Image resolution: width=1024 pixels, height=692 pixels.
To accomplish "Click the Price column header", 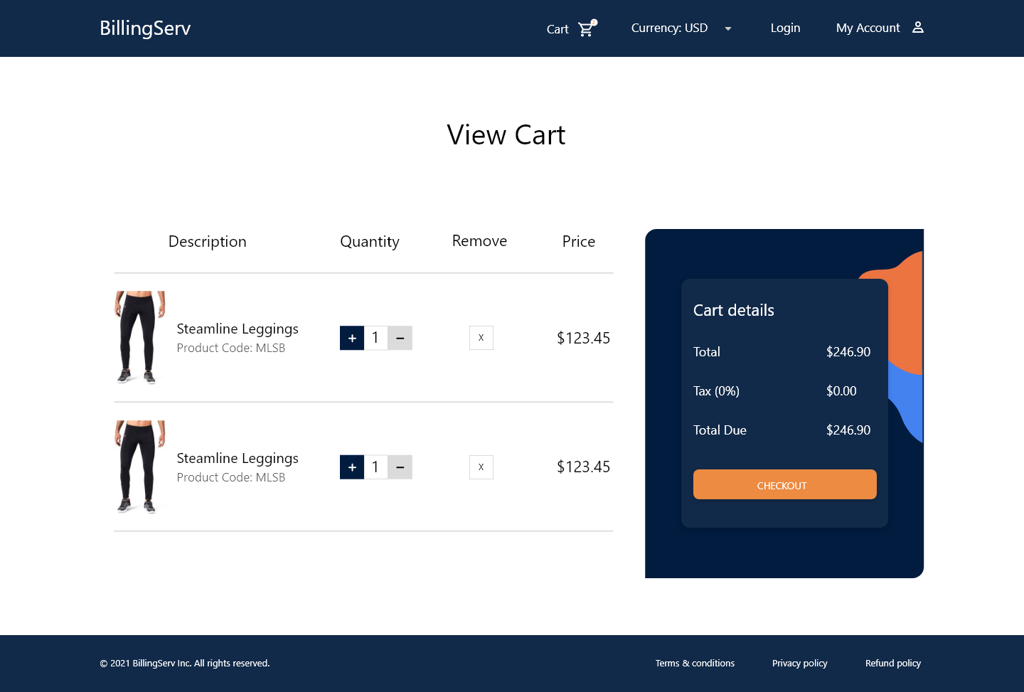I will click(x=578, y=242).
